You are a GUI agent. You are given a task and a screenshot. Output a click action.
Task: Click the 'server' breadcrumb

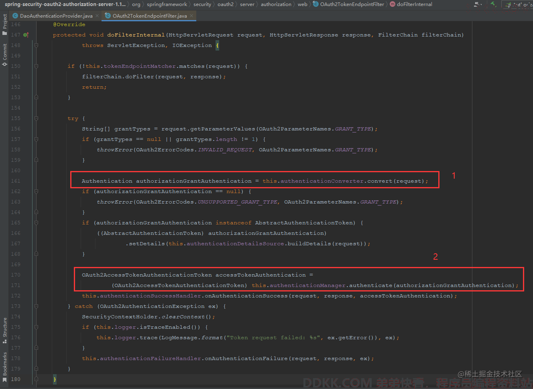(247, 4)
